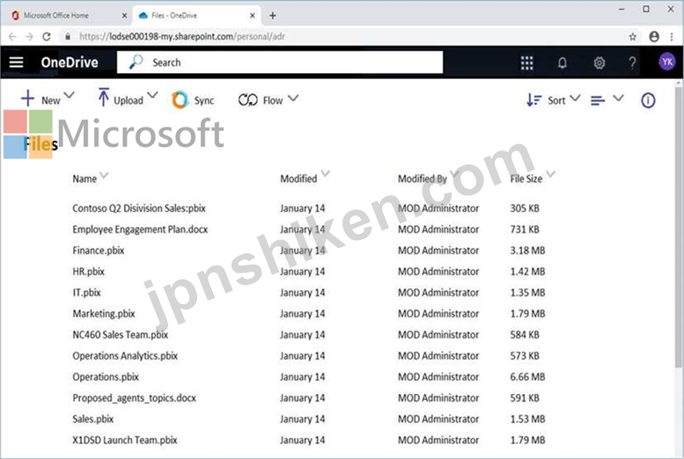Click the 305 KB file size
The height and width of the screenshot is (459, 684).
[525, 208]
